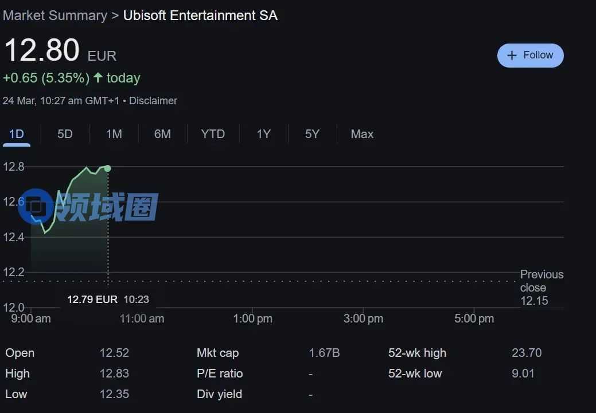Select the 1D chart range tab
This screenshot has height=413, width=596.
click(16, 134)
